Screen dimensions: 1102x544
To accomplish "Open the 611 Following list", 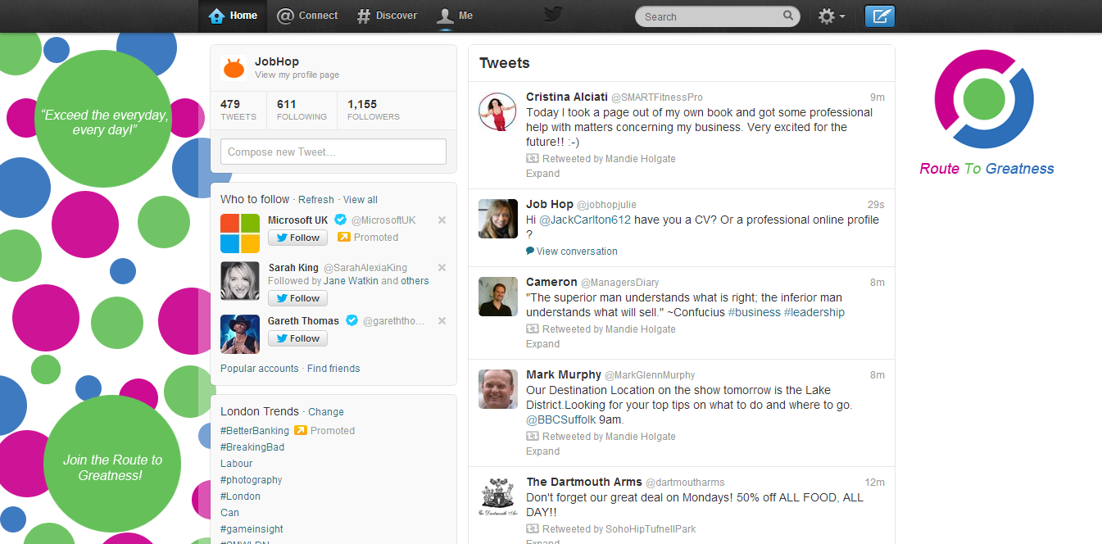I will click(x=302, y=110).
